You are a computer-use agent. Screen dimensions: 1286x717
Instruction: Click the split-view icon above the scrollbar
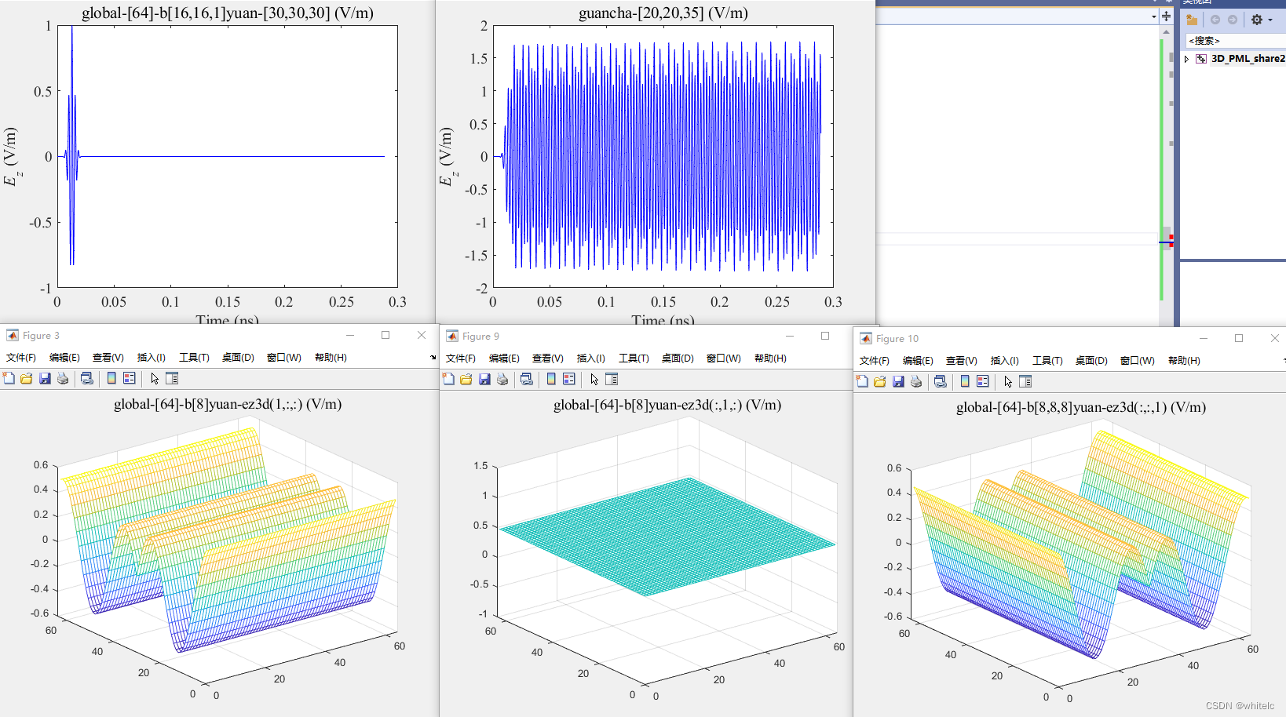(1167, 16)
